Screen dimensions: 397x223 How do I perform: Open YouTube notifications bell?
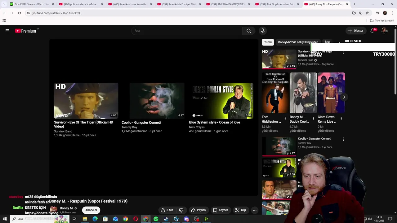tap(373, 31)
